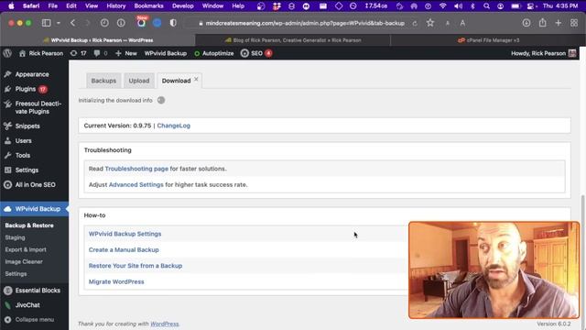Screen dimensions: 586x330
Task: Open the New content menu in admin bar
Action: pyautogui.click(x=126, y=53)
